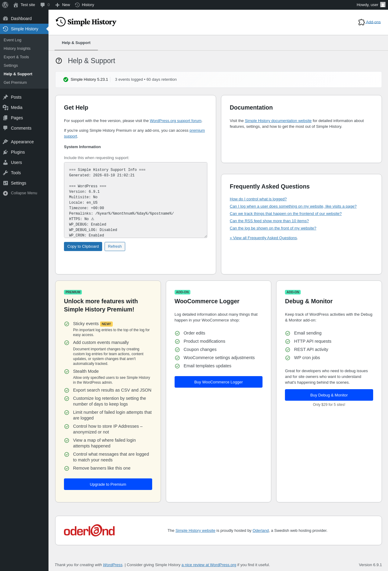Open Plugins via its plug icon

pos(5,152)
